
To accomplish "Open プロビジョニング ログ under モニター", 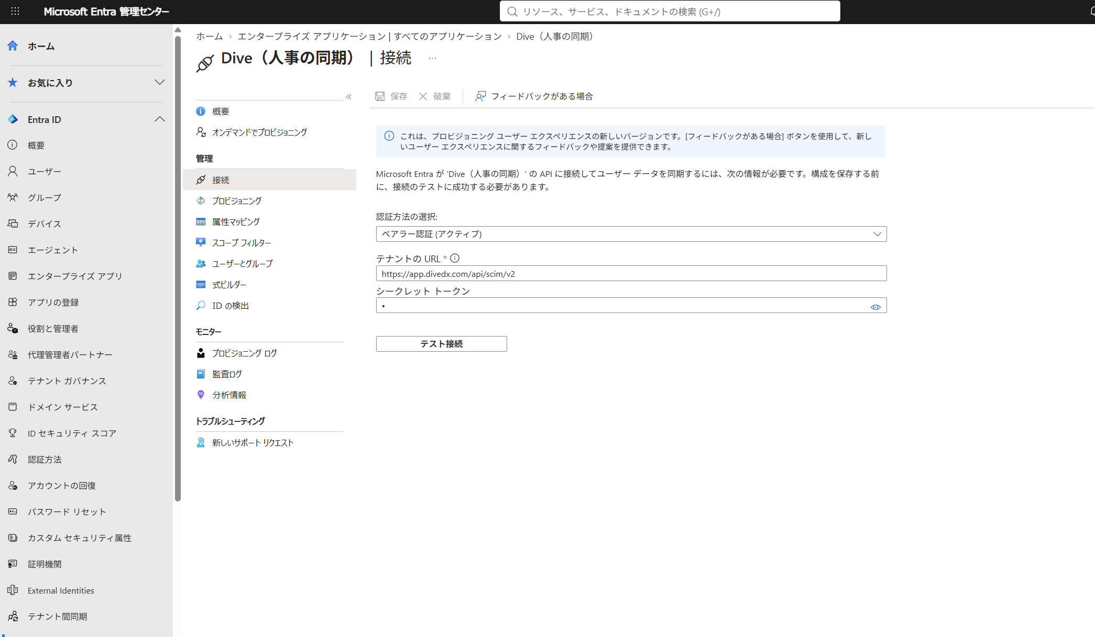I will pyautogui.click(x=245, y=353).
